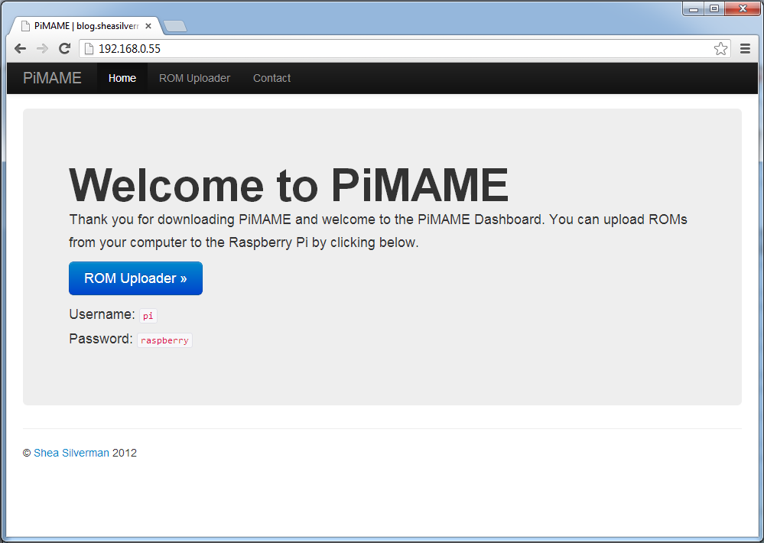Viewport: 764px width, 543px height.
Task: Reload the current page
Action: click(x=65, y=49)
